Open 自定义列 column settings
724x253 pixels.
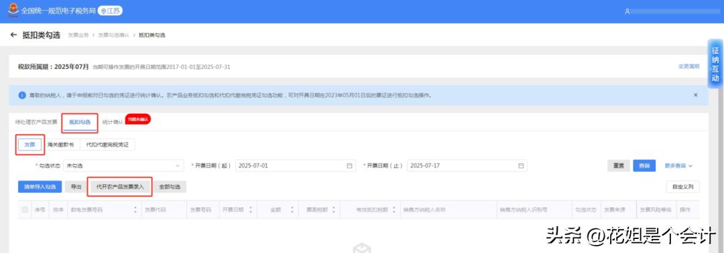point(683,187)
